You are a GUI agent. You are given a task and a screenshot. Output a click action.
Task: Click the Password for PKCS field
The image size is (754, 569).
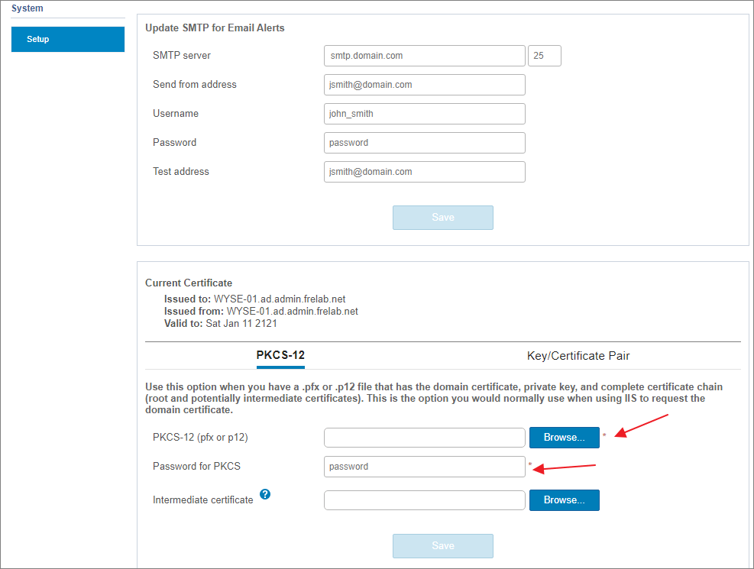click(x=424, y=467)
